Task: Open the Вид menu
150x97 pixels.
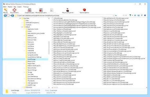Action: (15, 7)
